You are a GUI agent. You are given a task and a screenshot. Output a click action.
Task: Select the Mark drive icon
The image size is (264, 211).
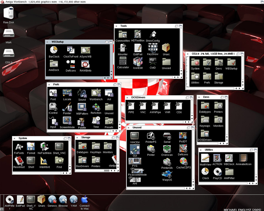pos(9,33)
